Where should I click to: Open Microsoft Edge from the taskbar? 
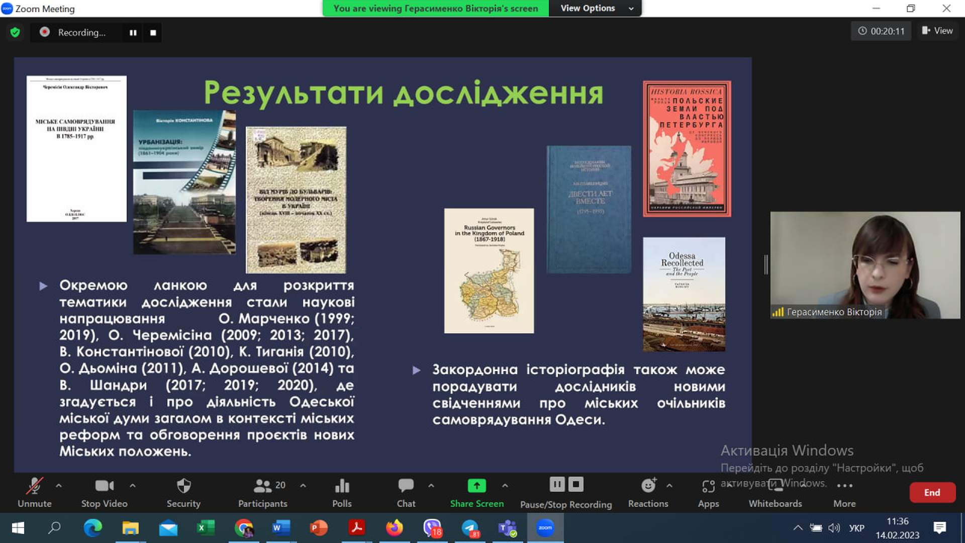92,528
